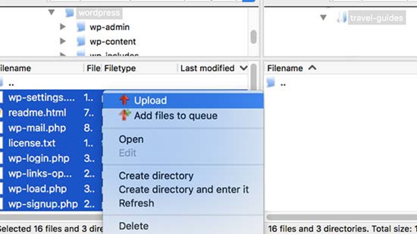Click the wp-content folder icon
This screenshot has height=234, width=417.
tap(81, 41)
